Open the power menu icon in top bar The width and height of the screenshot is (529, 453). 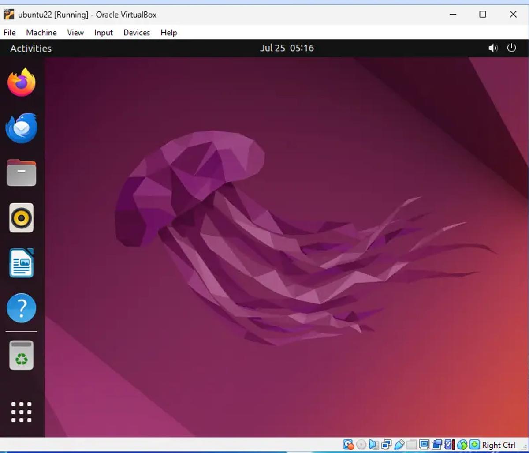pos(511,48)
